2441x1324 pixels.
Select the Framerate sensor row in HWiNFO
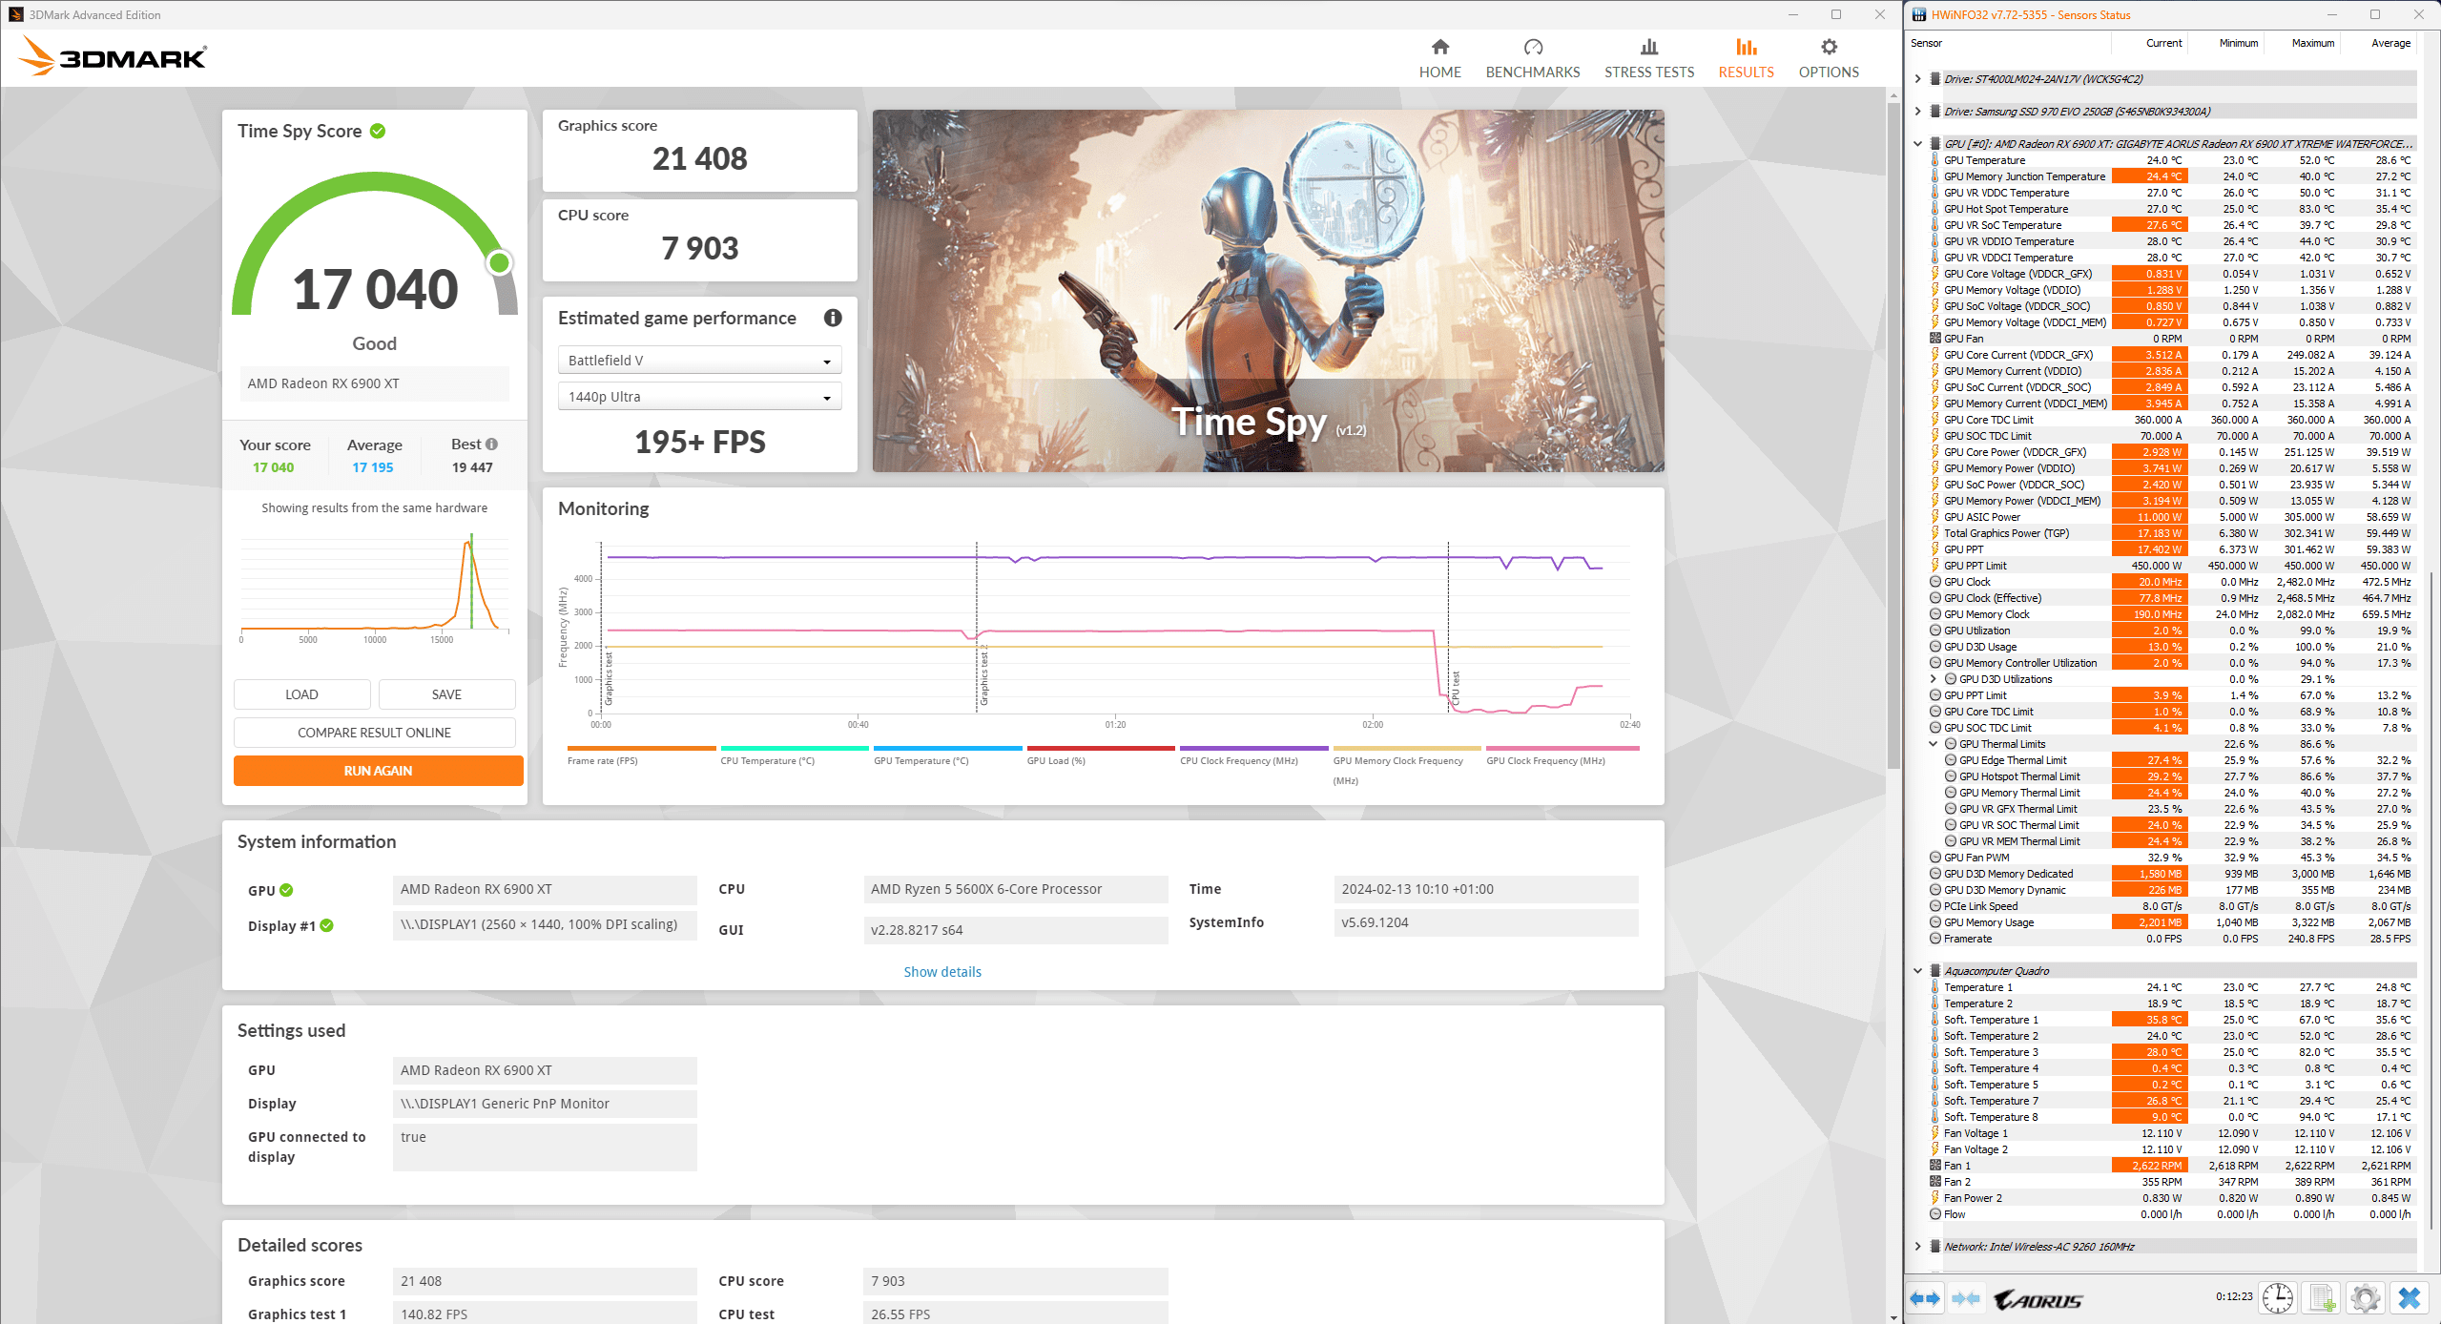(2172, 939)
